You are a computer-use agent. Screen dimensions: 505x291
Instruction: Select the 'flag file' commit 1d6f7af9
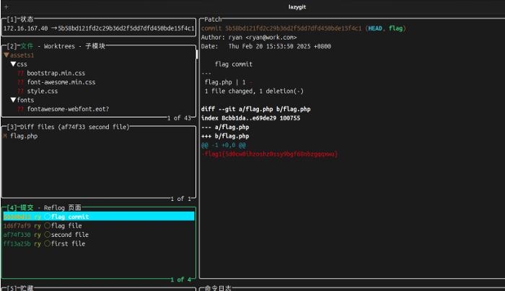click(x=99, y=225)
